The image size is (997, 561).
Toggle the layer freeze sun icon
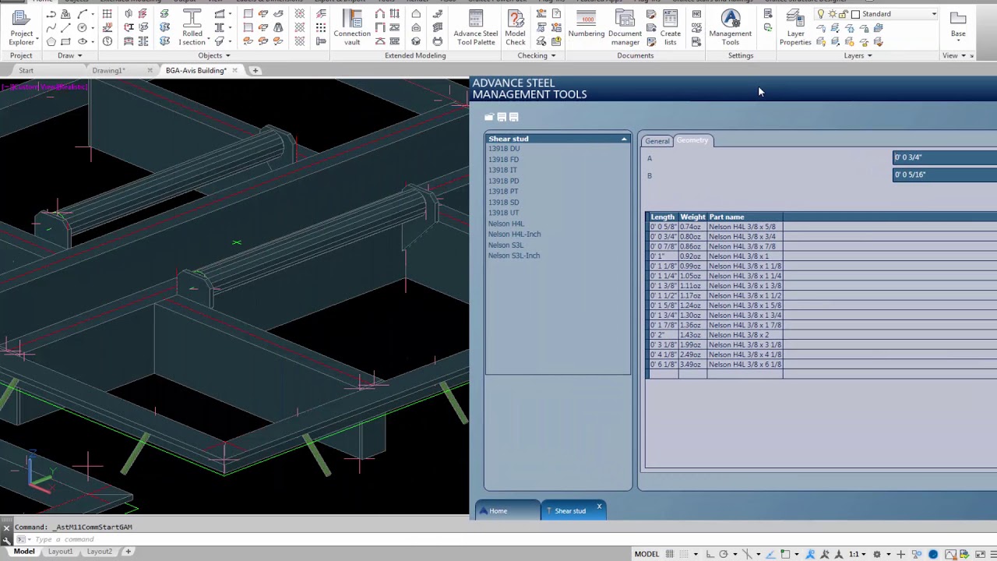coord(832,14)
